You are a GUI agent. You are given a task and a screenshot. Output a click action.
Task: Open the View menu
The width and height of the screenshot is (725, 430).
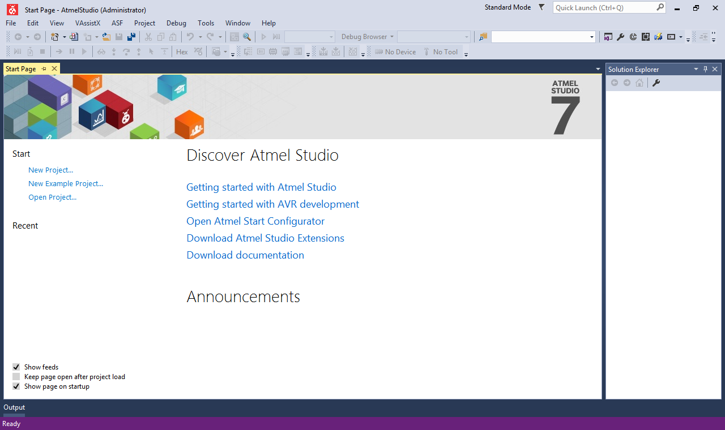pos(57,23)
